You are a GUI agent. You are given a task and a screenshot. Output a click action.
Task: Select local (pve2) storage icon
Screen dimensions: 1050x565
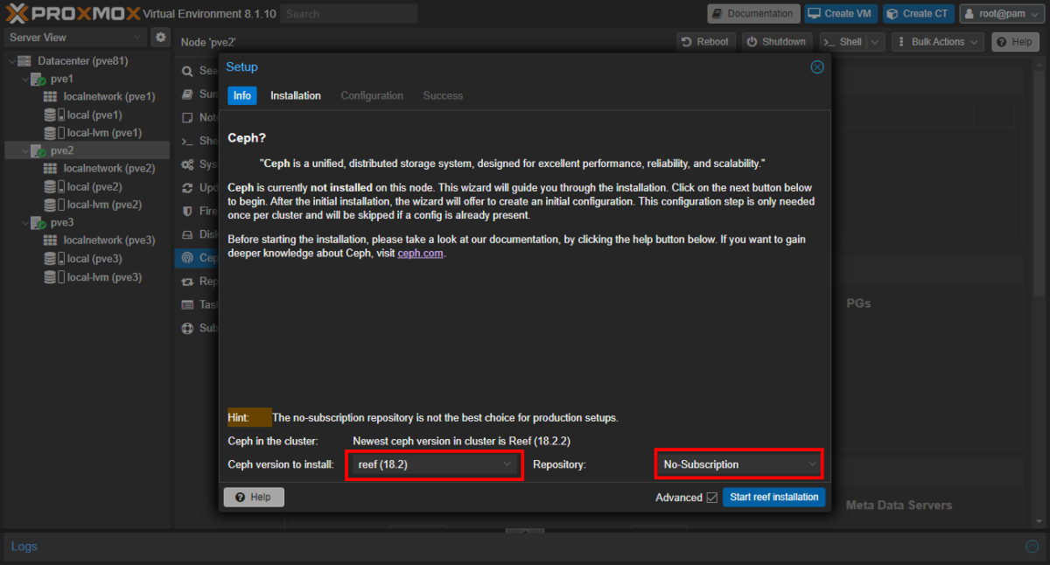[x=53, y=186]
